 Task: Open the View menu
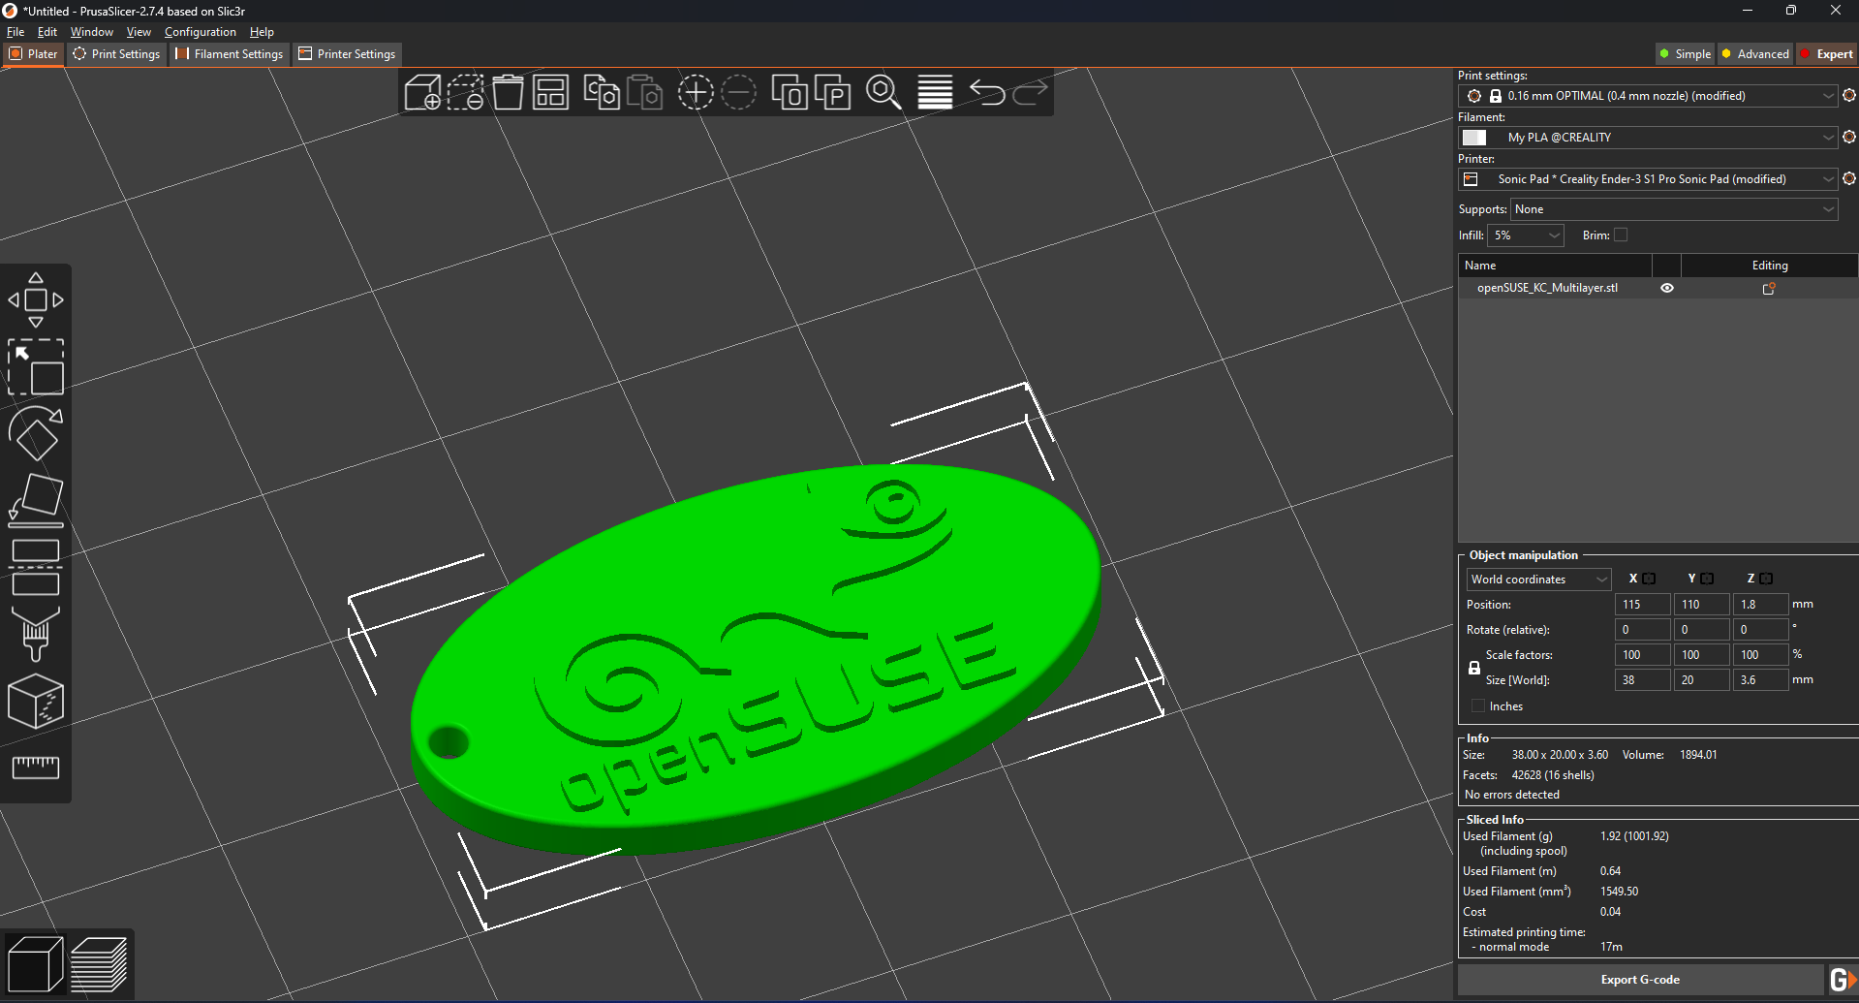(139, 32)
